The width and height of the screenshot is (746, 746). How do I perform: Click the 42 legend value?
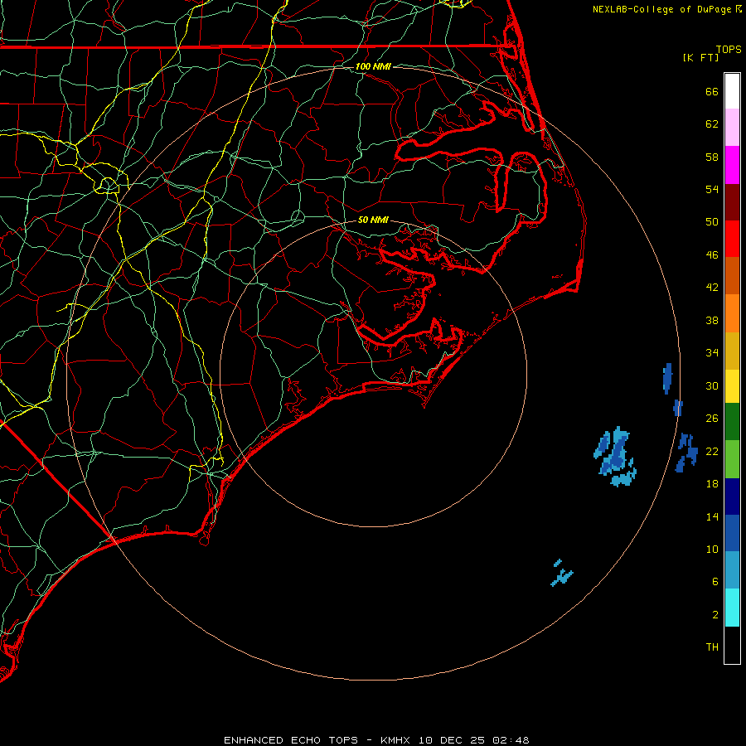[712, 288]
